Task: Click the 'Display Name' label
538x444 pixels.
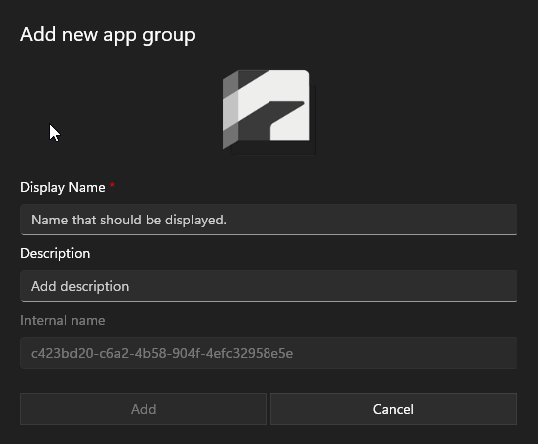Action: point(63,188)
